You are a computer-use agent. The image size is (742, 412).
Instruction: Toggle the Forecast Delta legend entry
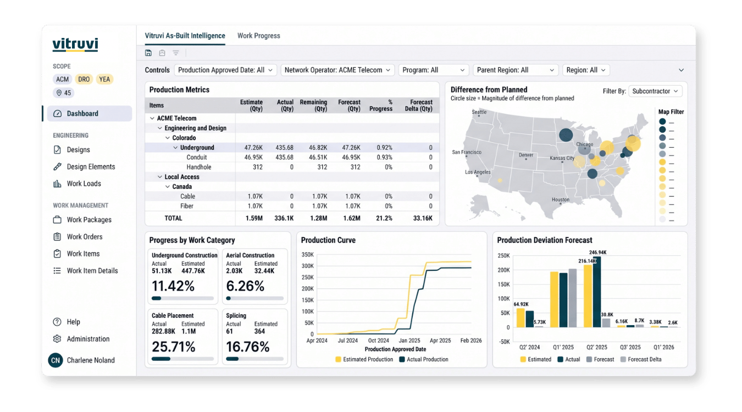click(641, 359)
